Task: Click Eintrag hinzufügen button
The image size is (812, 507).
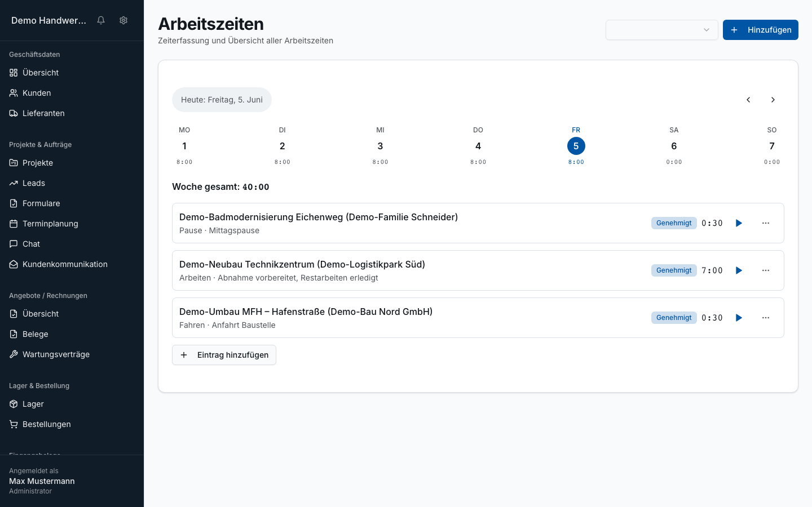Action: 224,355
